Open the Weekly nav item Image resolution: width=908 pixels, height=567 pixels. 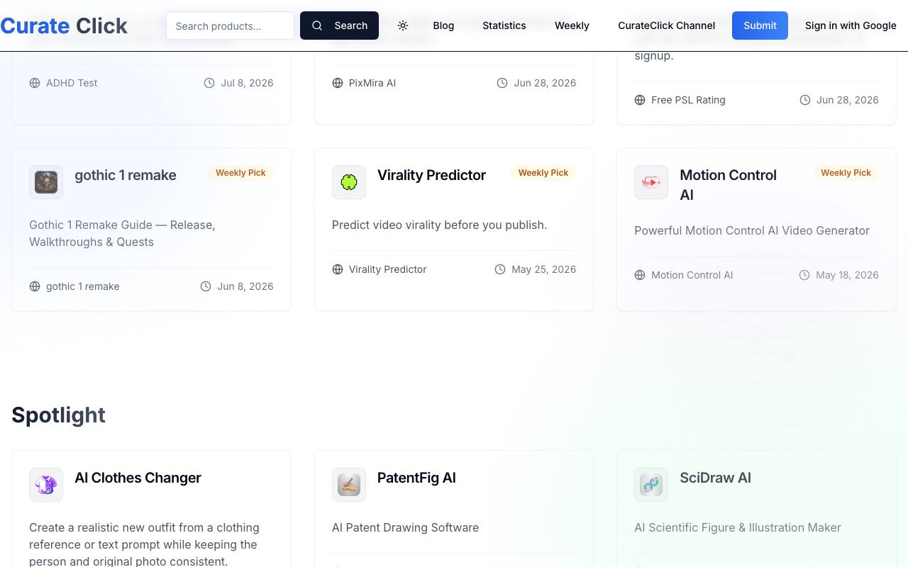tap(572, 26)
